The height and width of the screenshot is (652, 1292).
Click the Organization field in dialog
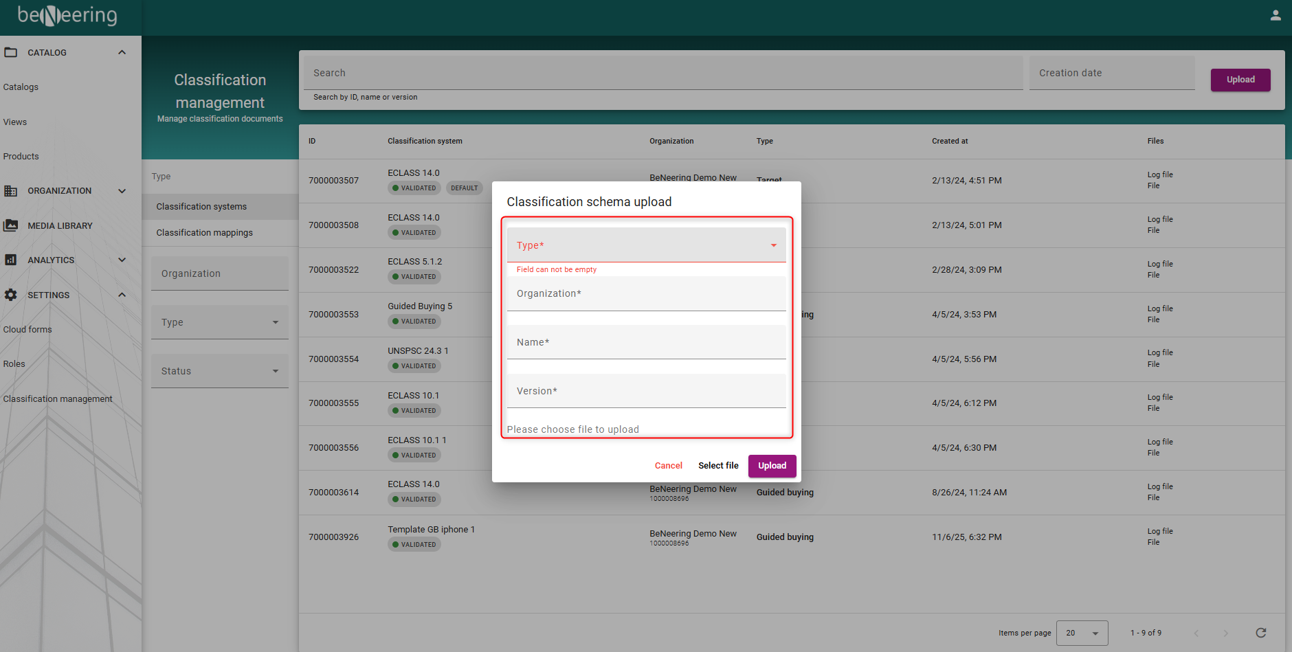[x=646, y=294]
